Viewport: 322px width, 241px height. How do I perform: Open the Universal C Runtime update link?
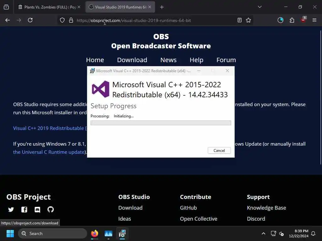click(x=49, y=152)
